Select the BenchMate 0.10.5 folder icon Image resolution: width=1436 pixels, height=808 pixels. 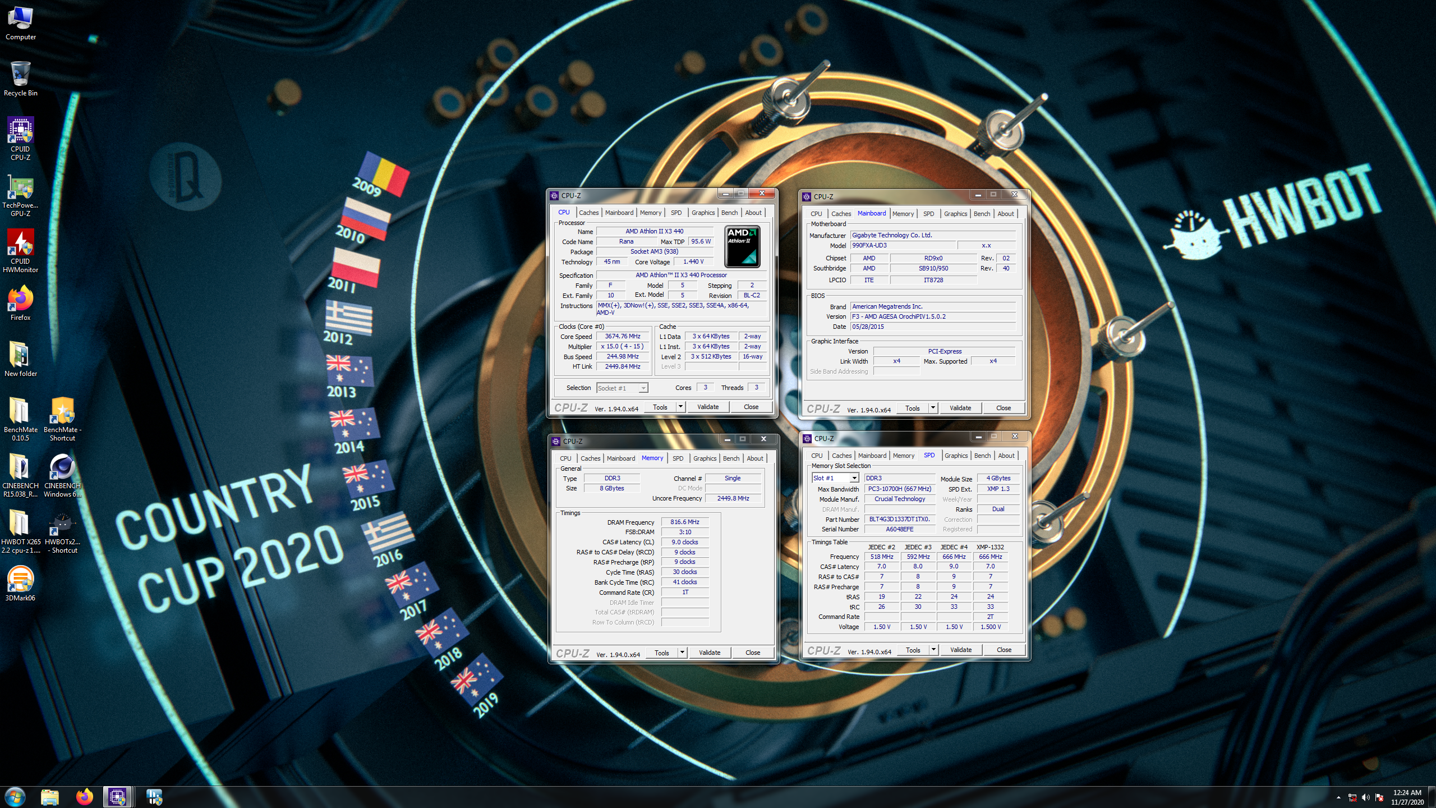point(21,419)
